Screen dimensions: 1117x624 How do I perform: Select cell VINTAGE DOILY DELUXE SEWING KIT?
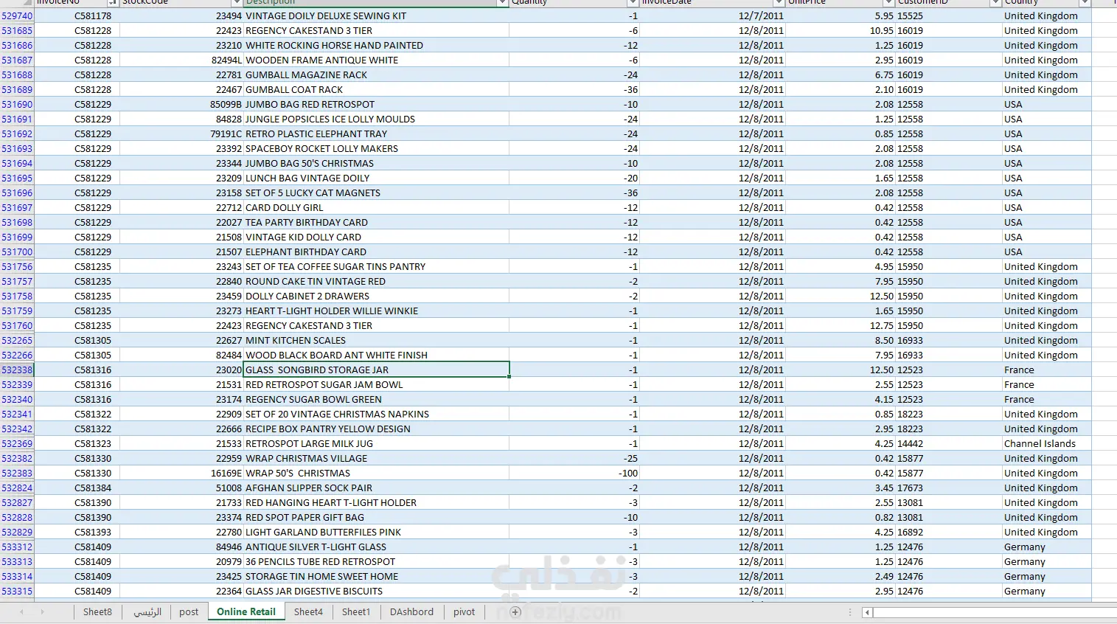[x=376, y=15]
